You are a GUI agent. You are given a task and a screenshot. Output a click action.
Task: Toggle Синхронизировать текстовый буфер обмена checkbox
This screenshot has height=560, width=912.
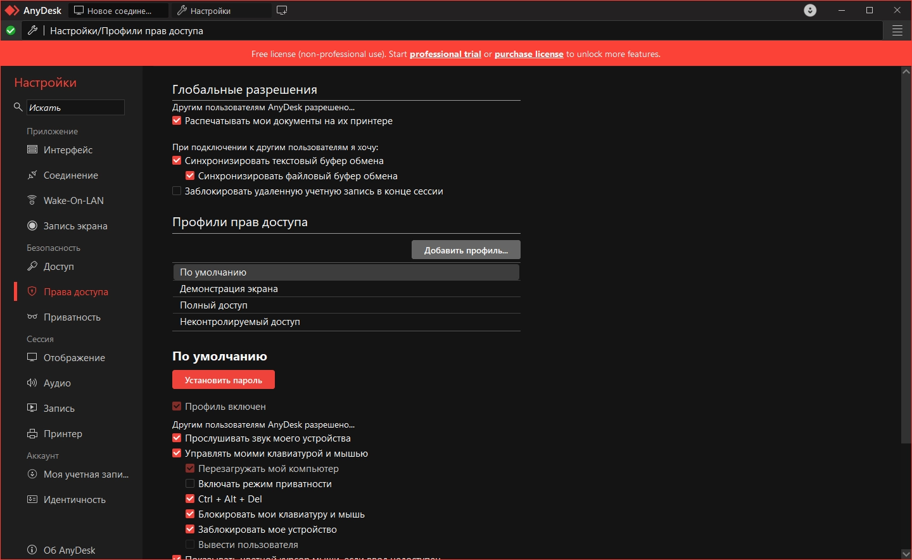coord(177,160)
